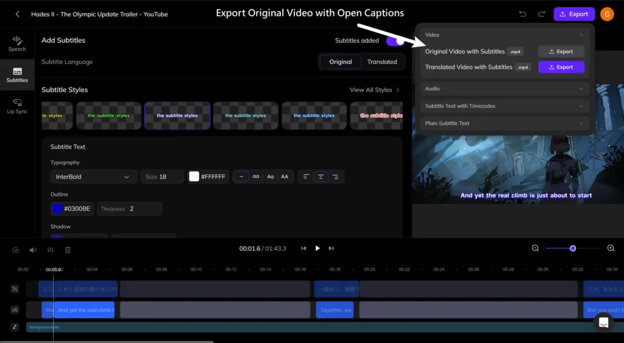624x343 pixels.
Task: Set subtitle text to title case Aa
Action: [x=270, y=177]
